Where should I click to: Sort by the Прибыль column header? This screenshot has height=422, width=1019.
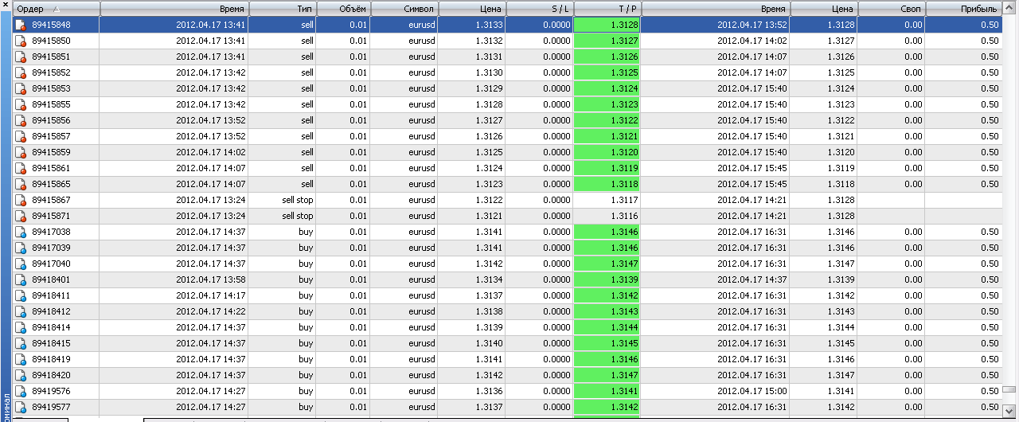964,9
